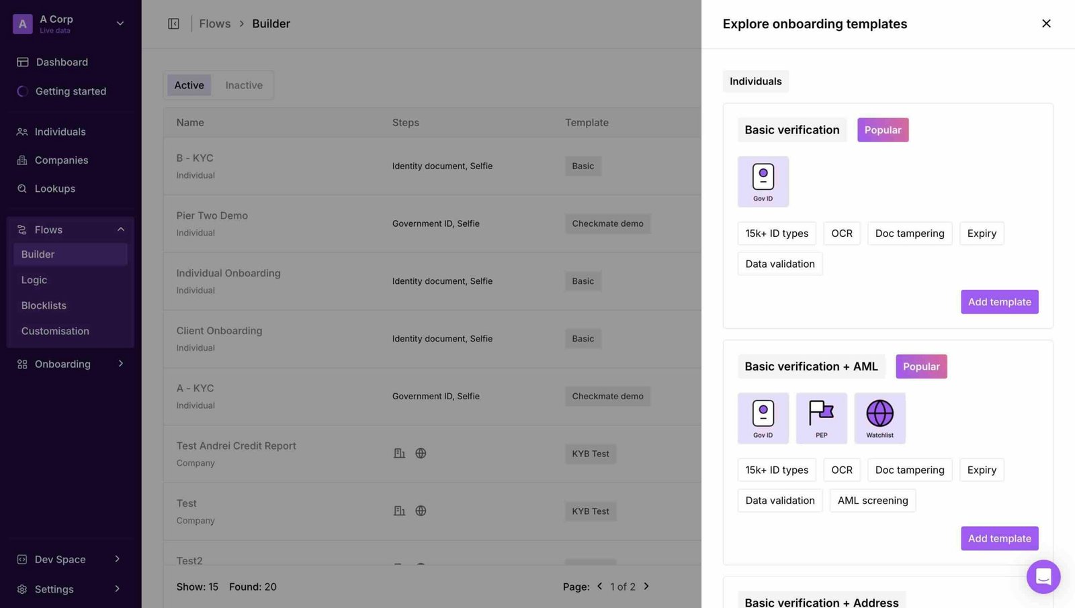This screenshot has width=1075, height=608.
Task: Select Customisation under Flows
Action: pos(55,331)
